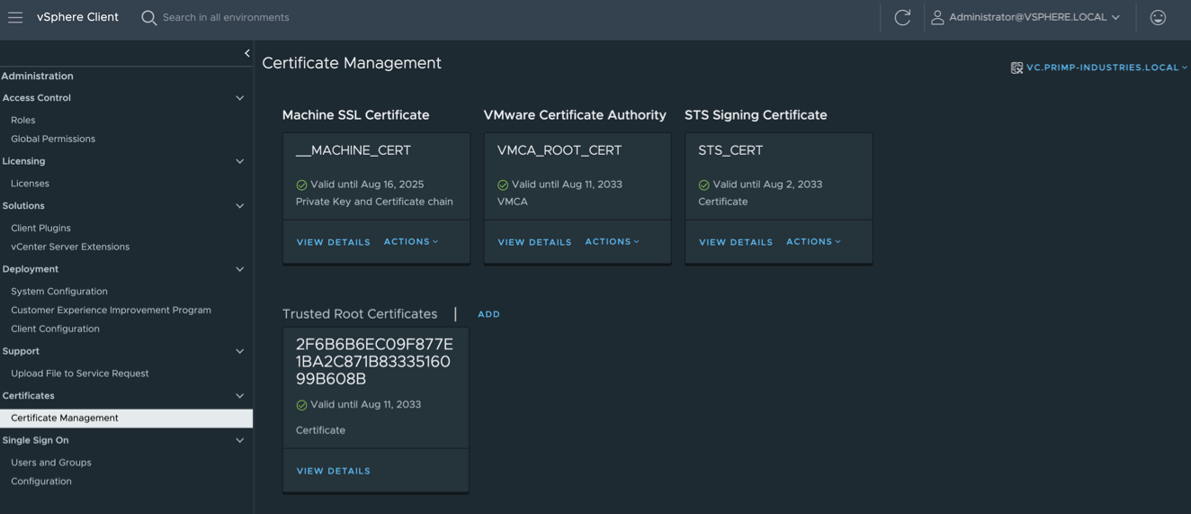Click the Trusted Root Certificates heading
Screen dimensions: 1191x514
pyautogui.click(x=360, y=314)
